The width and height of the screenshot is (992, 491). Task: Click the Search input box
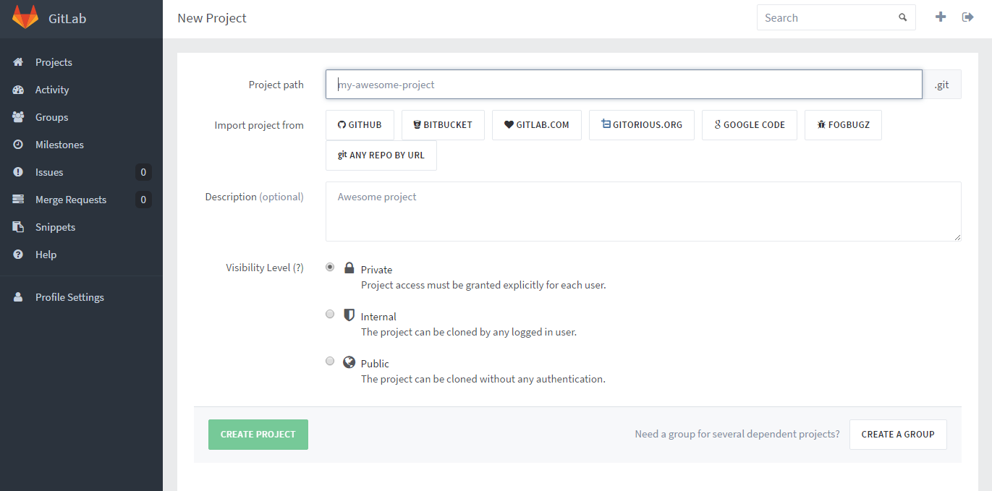point(836,17)
